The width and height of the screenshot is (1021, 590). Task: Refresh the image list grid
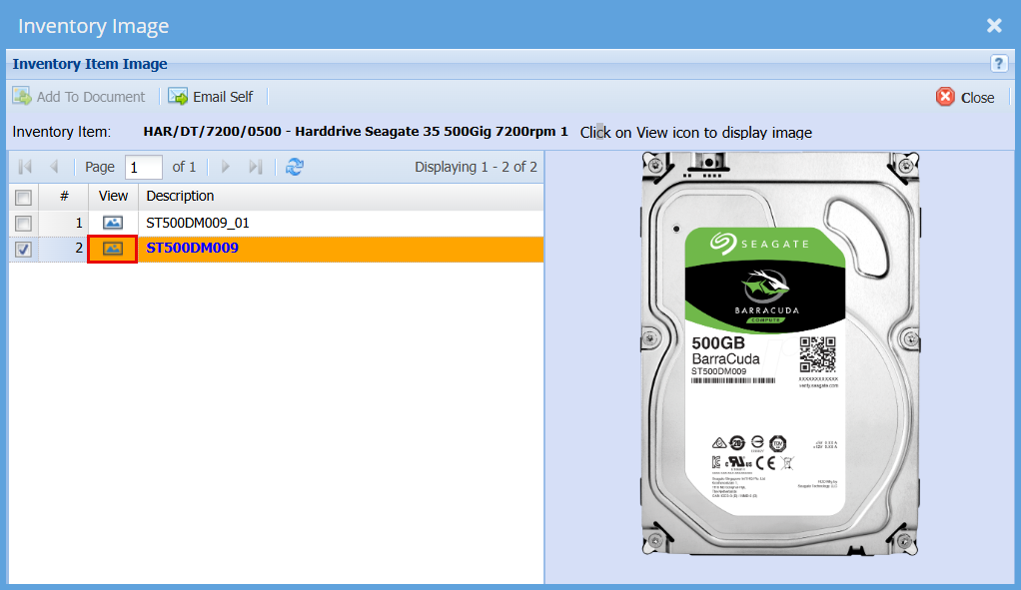(x=295, y=167)
